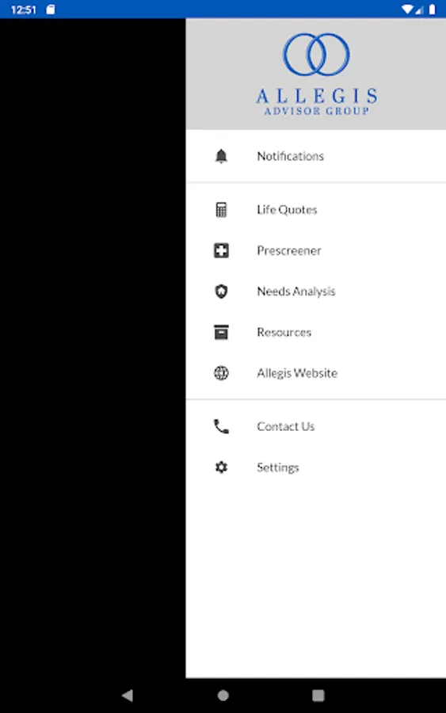Tap the Settings gear icon
The width and height of the screenshot is (446, 713).
[x=221, y=467]
